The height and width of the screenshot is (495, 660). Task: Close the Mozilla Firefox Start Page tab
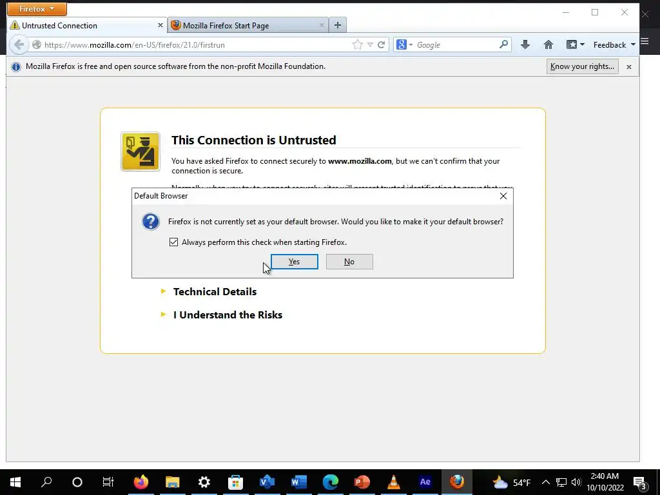pyautogui.click(x=322, y=25)
